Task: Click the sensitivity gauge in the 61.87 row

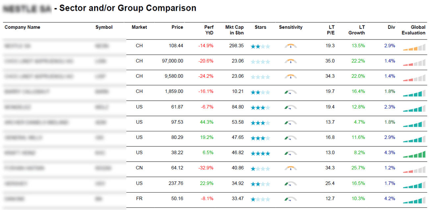Action: 291,107
